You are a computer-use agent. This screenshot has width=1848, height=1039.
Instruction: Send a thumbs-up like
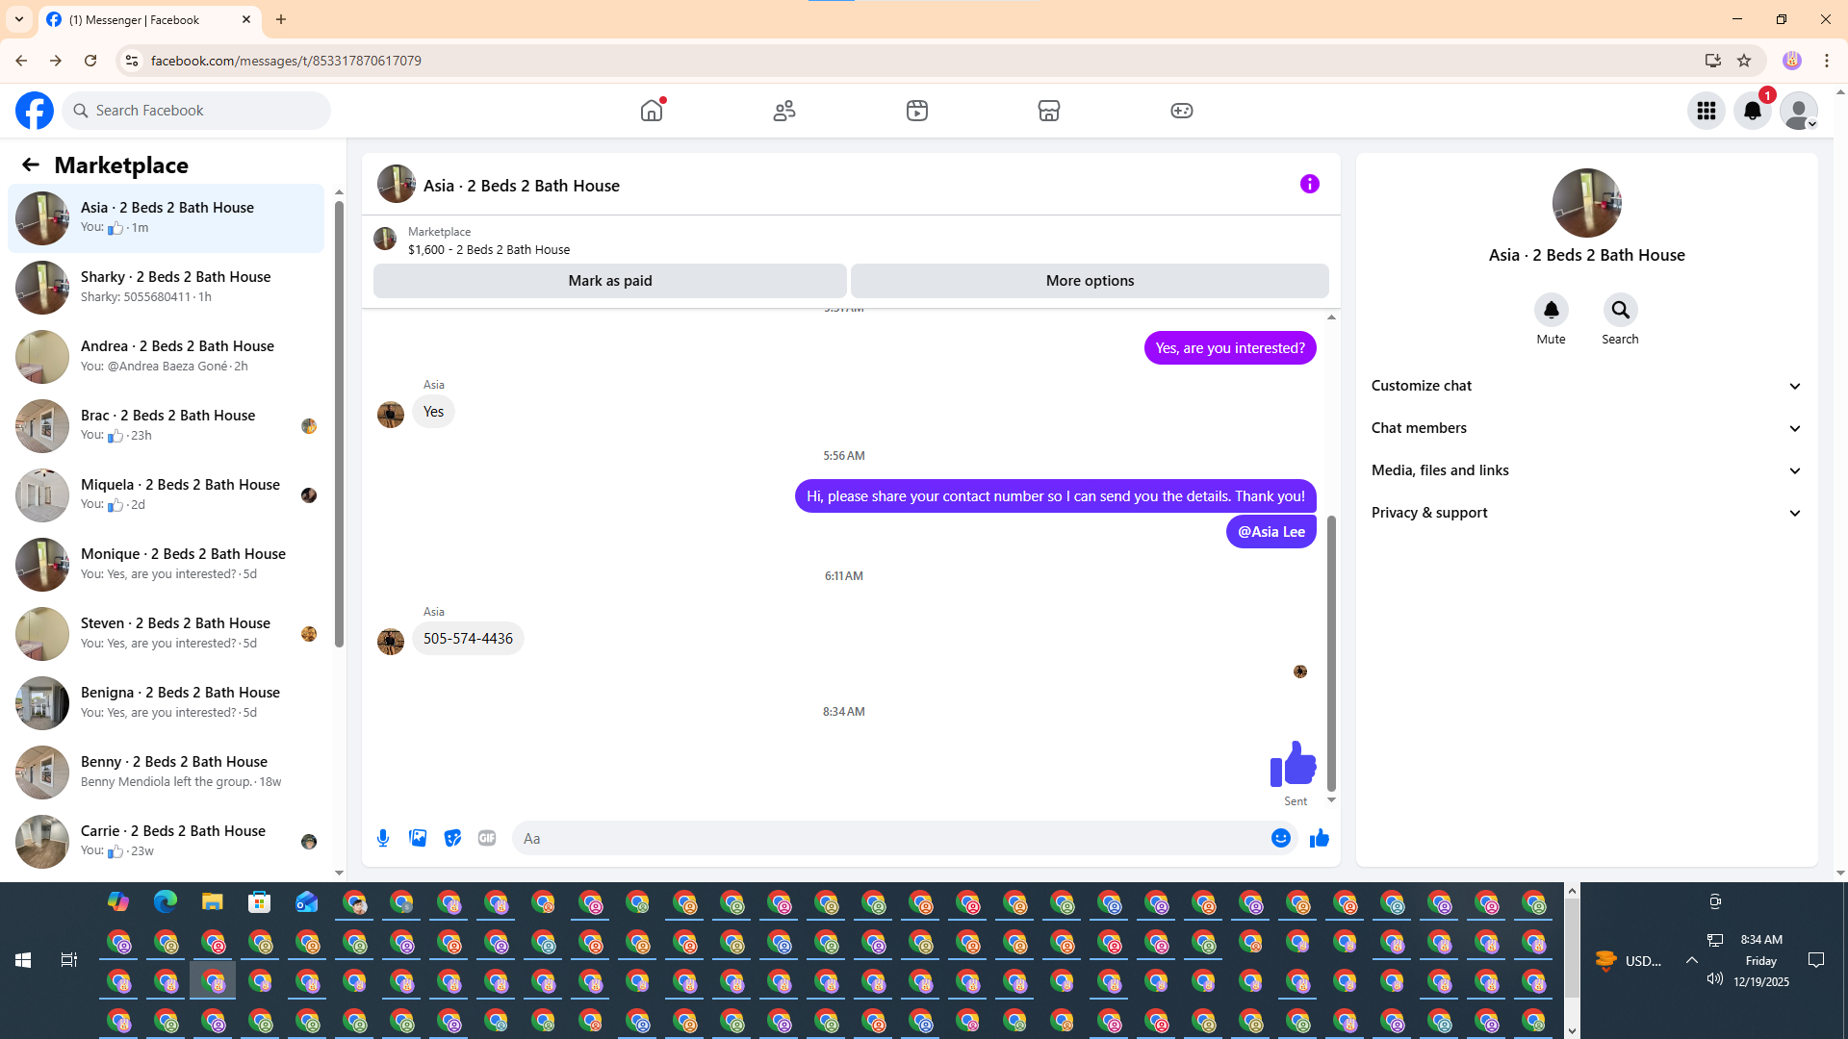[x=1319, y=838]
